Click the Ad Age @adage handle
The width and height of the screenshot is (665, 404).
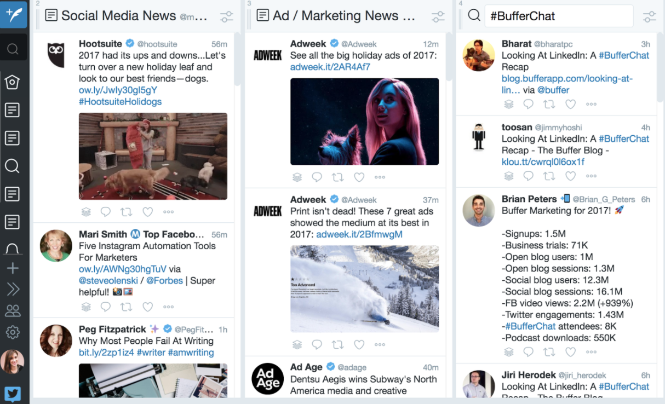(x=352, y=367)
